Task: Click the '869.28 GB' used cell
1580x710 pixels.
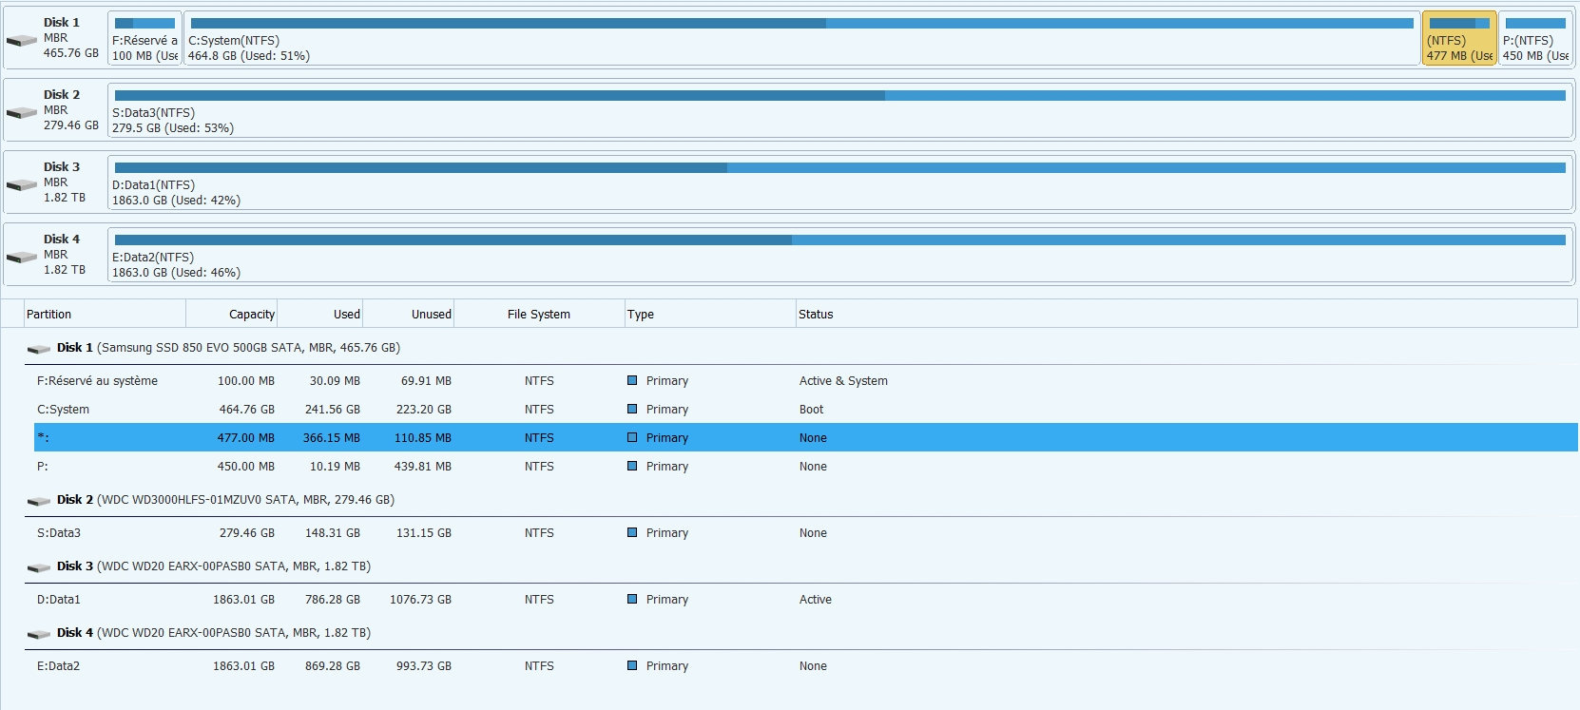Action: (x=333, y=666)
